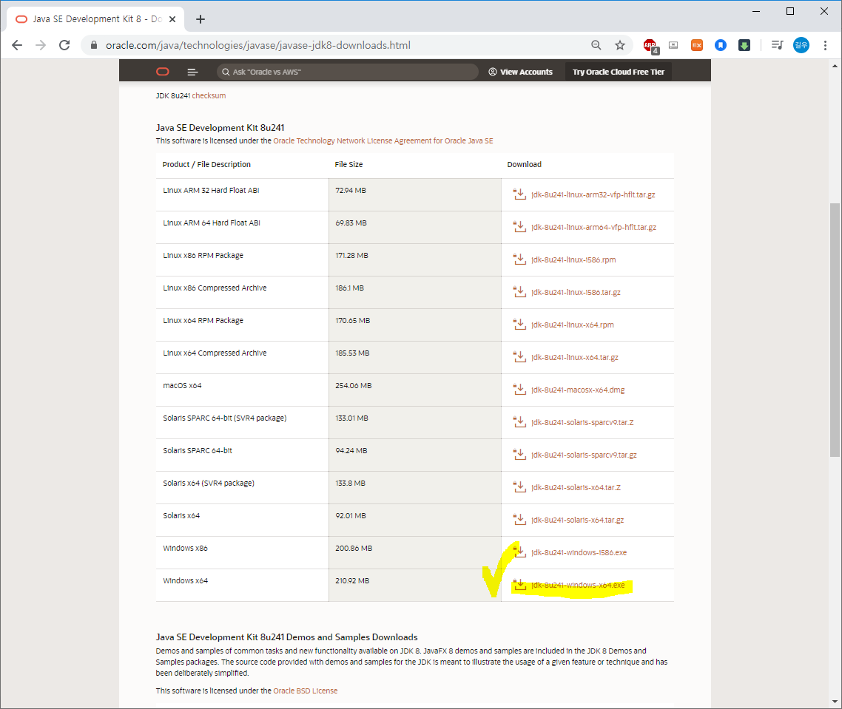Download jdk-8u241-solaris-sparcv9.tar.gz
842x709 pixels.
[584, 455]
